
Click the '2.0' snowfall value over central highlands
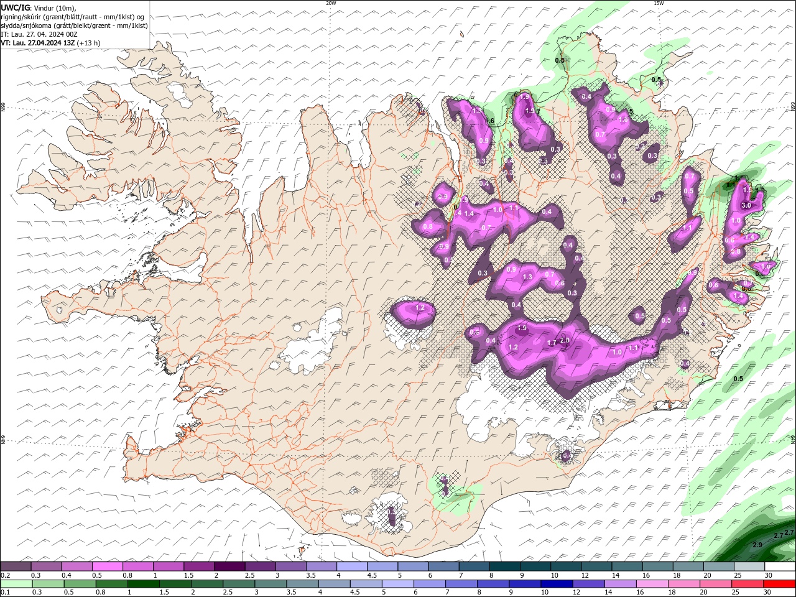pyautogui.click(x=565, y=340)
